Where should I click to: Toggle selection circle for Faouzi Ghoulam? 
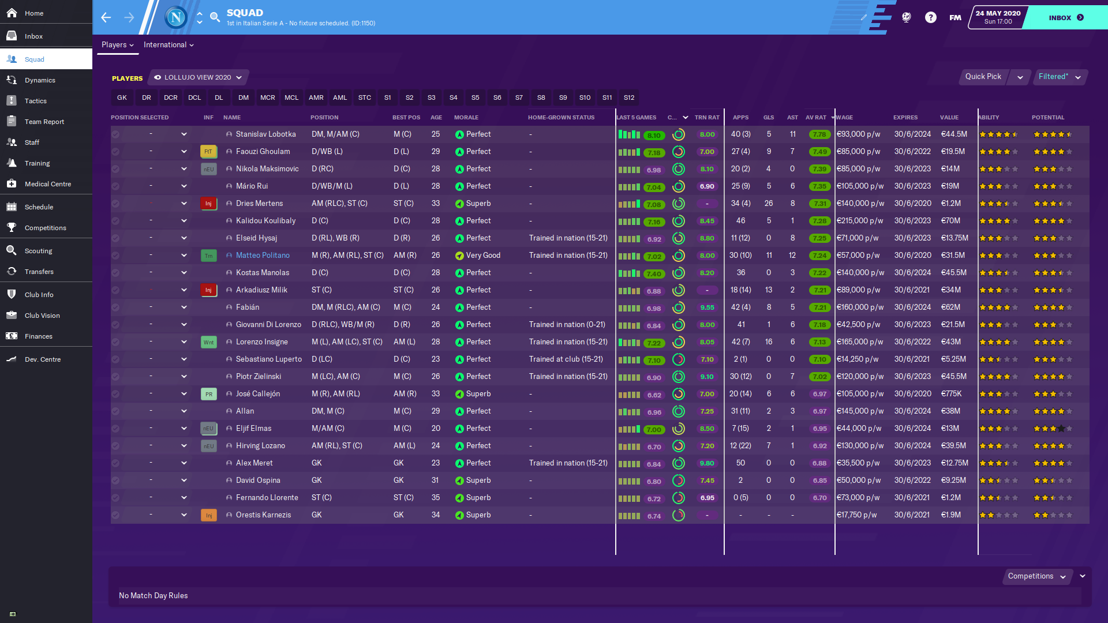click(115, 152)
